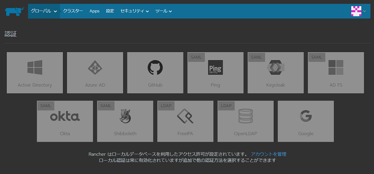Select the GitHub Octocat icon
The image size is (374, 174).
[x=155, y=68]
